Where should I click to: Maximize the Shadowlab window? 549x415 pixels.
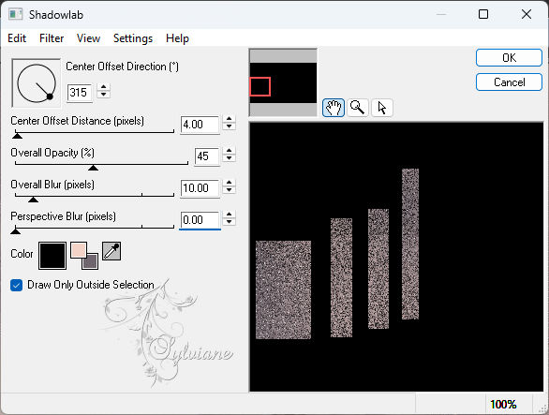483,14
